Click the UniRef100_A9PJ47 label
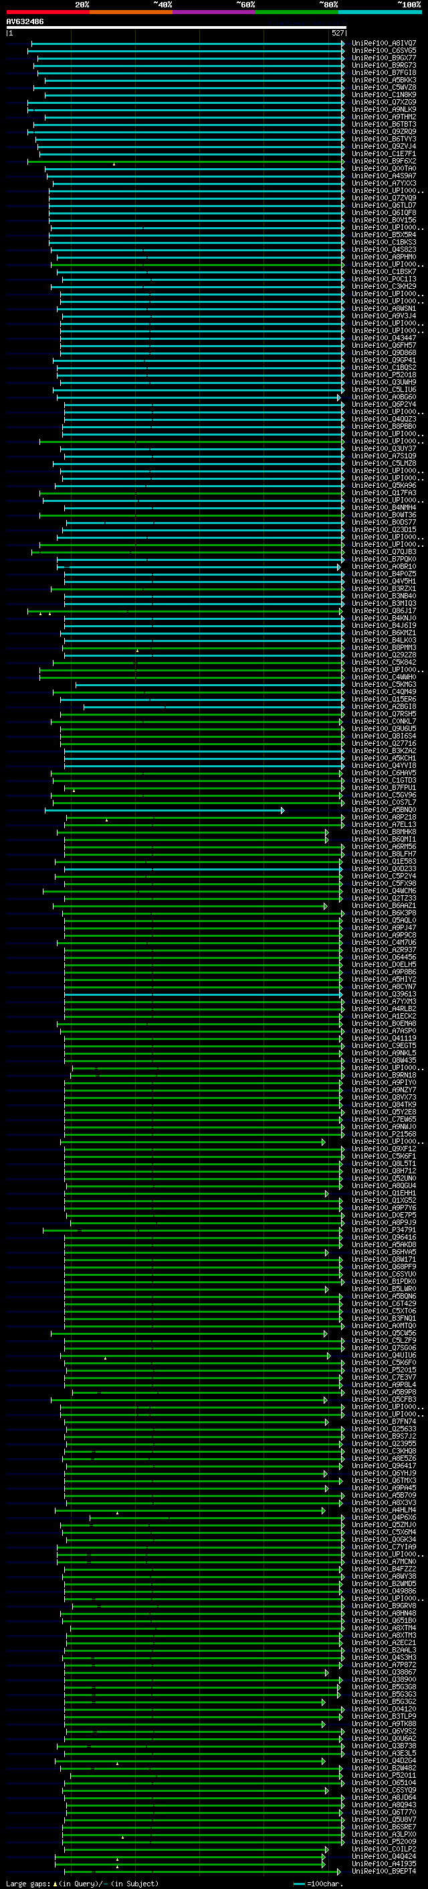Image resolution: width=428 pixels, height=1889 pixels. pos(383,928)
